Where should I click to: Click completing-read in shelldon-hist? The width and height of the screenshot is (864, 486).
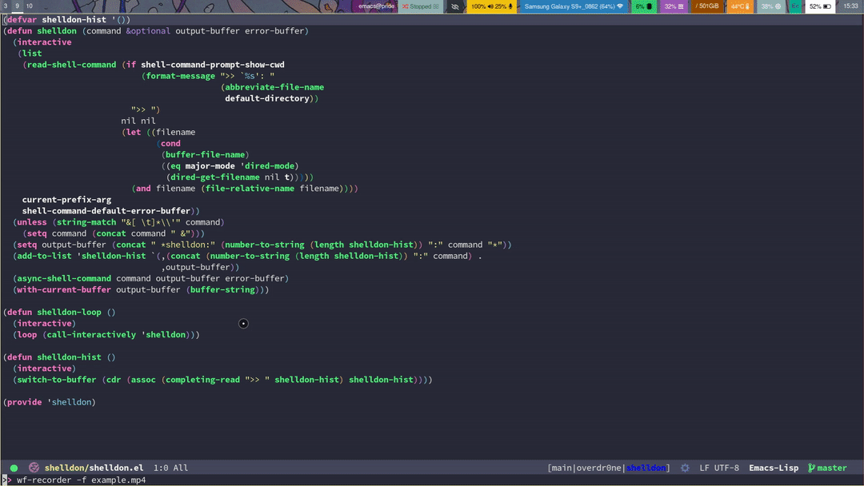pos(202,380)
